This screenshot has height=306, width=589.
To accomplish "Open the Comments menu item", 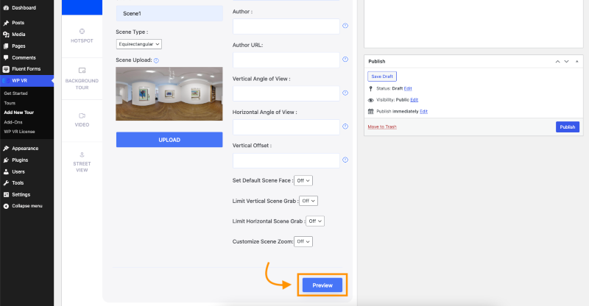I will (x=24, y=58).
